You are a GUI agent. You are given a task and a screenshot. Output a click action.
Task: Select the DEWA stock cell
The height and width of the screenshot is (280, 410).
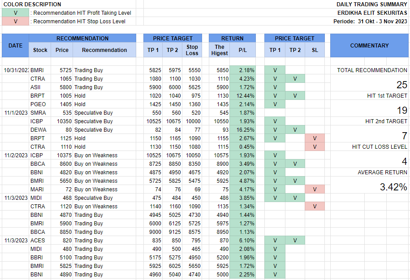tap(38, 130)
